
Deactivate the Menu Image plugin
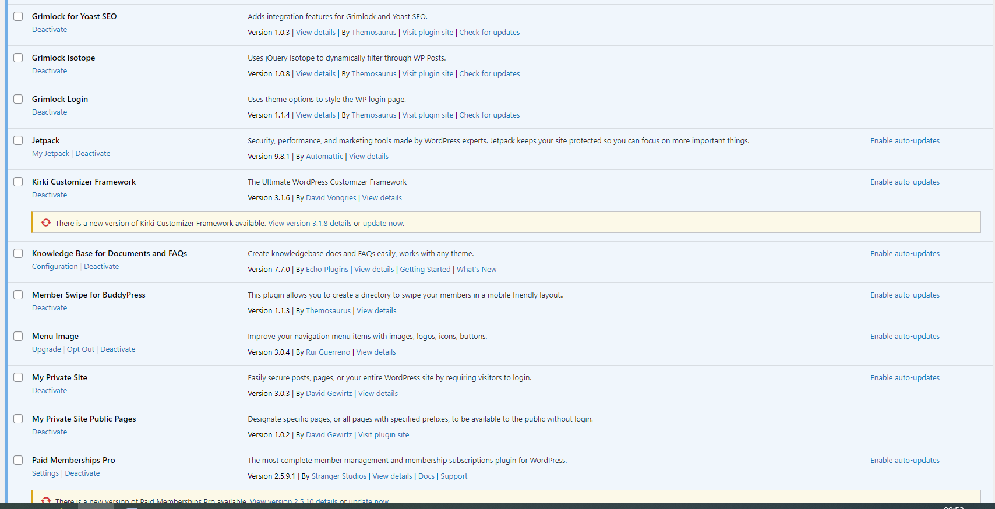tap(118, 349)
